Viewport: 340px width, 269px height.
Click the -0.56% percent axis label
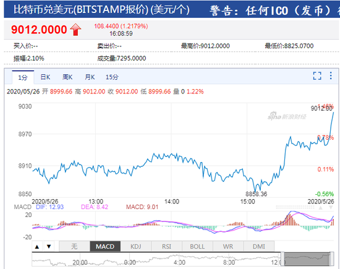point(325,194)
